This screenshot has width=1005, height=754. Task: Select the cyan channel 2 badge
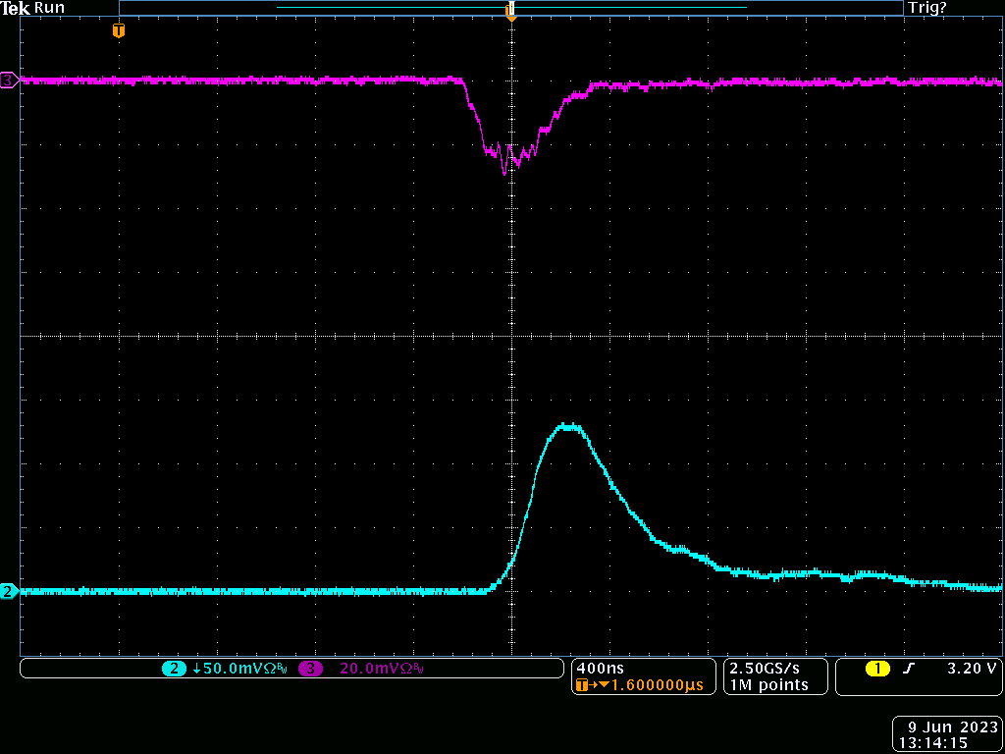click(x=173, y=669)
